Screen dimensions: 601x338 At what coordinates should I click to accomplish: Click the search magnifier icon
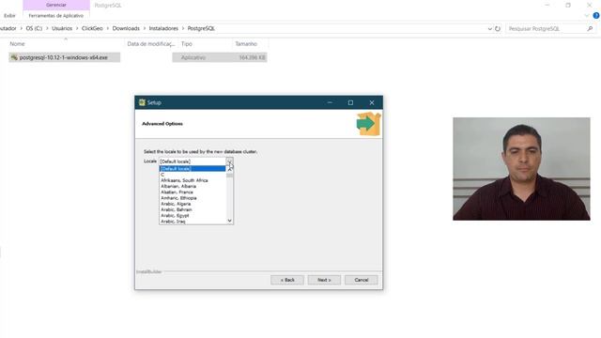click(590, 29)
